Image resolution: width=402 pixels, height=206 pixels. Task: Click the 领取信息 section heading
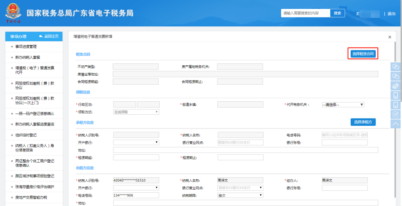83,92
